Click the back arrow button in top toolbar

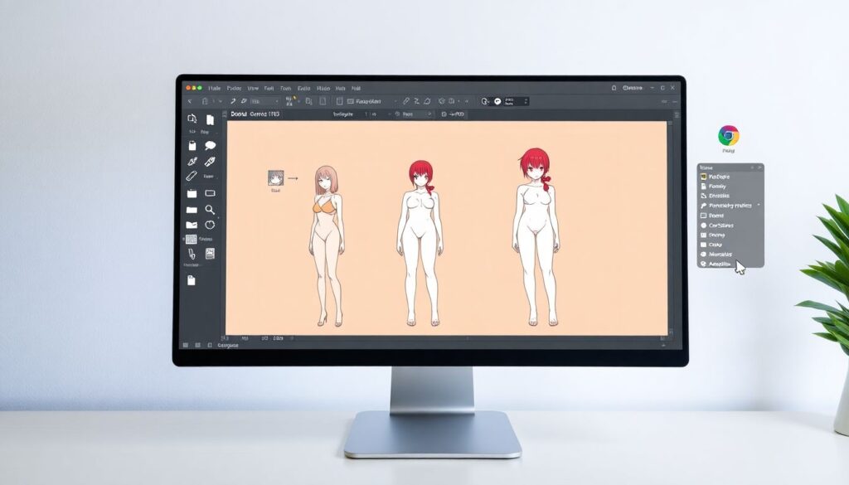pyautogui.click(x=190, y=101)
